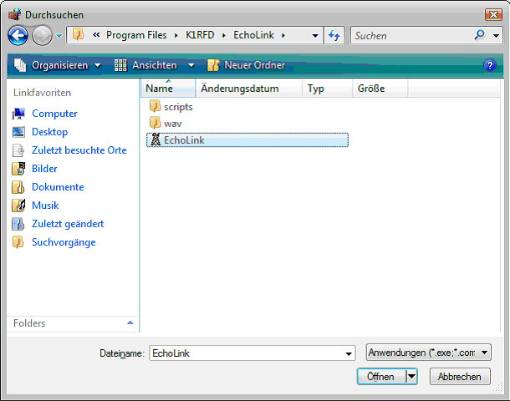Image resolution: width=510 pixels, height=401 pixels.
Task: Click the Dateiname input field
Action: tap(245, 353)
